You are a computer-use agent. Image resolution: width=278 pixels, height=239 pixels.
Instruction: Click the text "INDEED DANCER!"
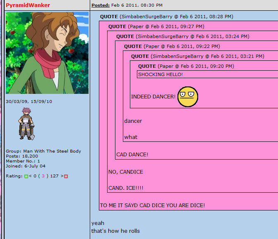[x=153, y=97]
